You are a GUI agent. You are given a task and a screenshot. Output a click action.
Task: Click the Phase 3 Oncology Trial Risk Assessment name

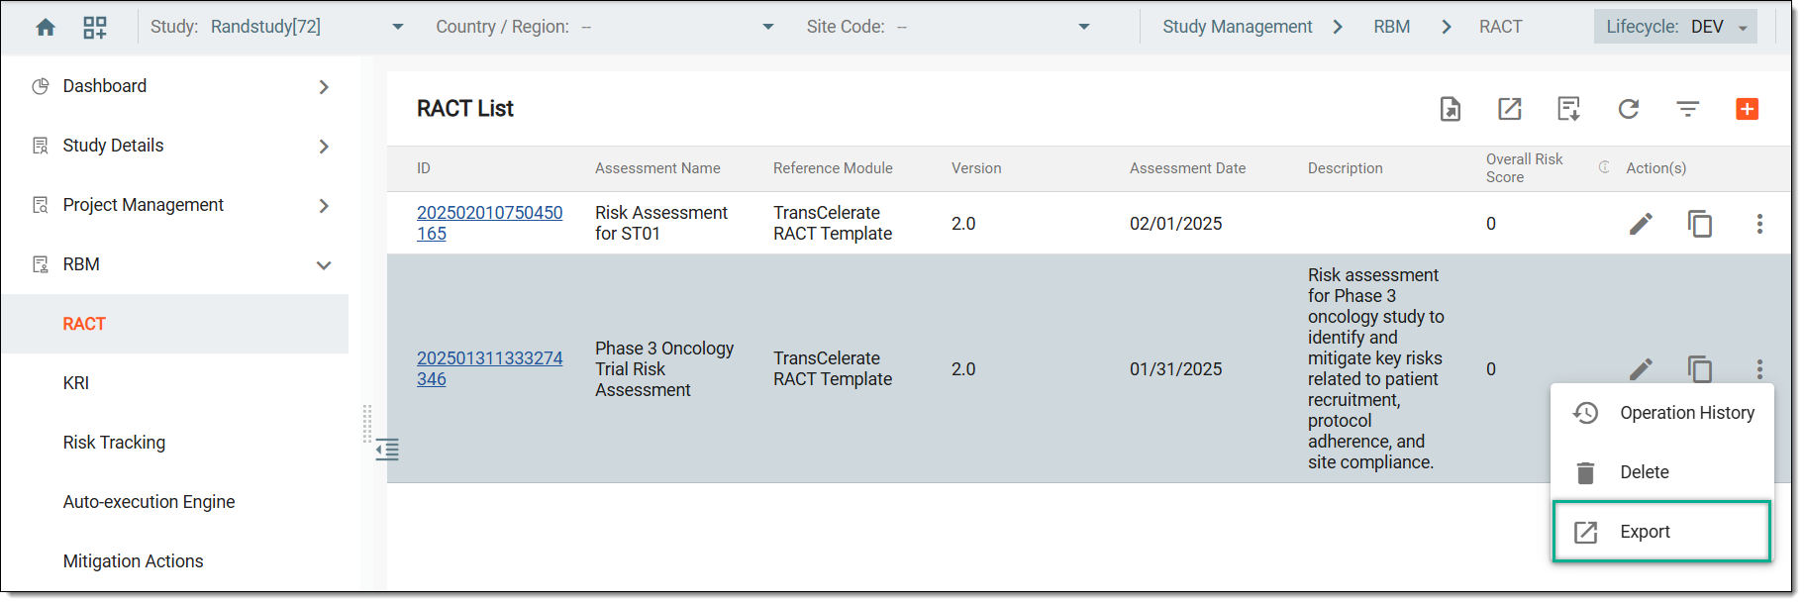664,369
